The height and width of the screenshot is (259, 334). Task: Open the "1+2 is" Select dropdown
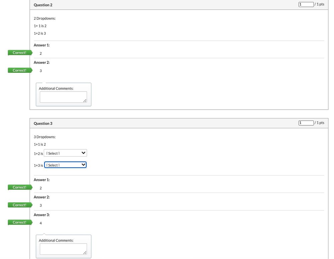pyautogui.click(x=65, y=153)
